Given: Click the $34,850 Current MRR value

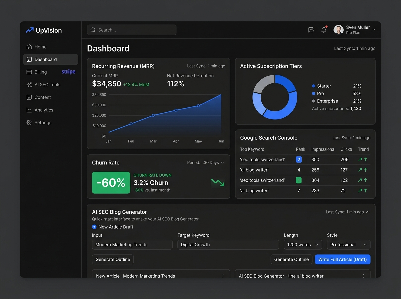Looking at the screenshot, I should 107,84.
